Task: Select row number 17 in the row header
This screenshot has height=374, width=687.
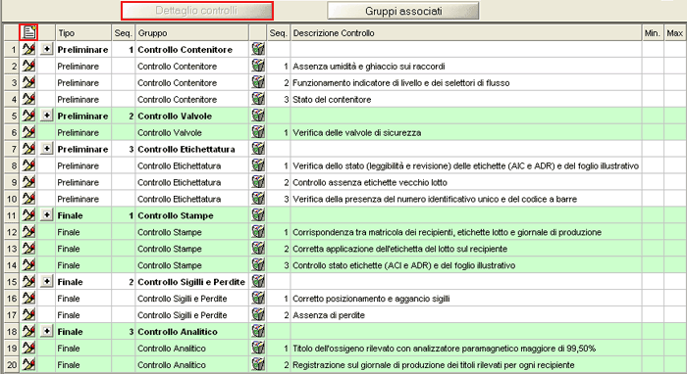Action: [12, 315]
